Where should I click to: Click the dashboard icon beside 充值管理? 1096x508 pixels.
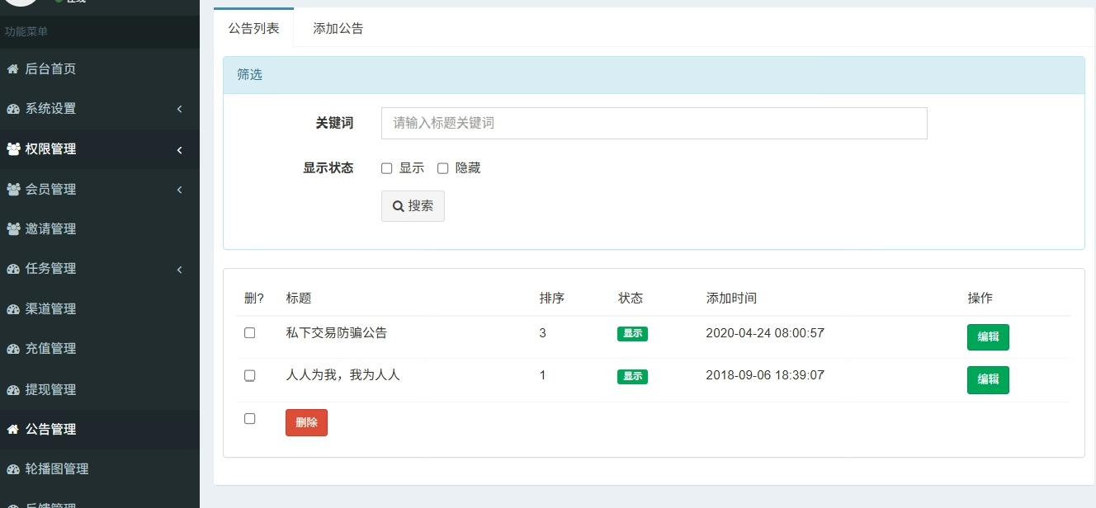(12, 349)
